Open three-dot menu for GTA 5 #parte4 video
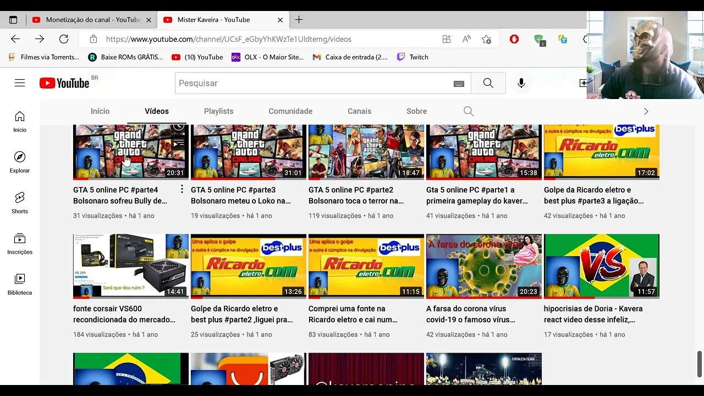This screenshot has height=396, width=704. click(x=182, y=189)
